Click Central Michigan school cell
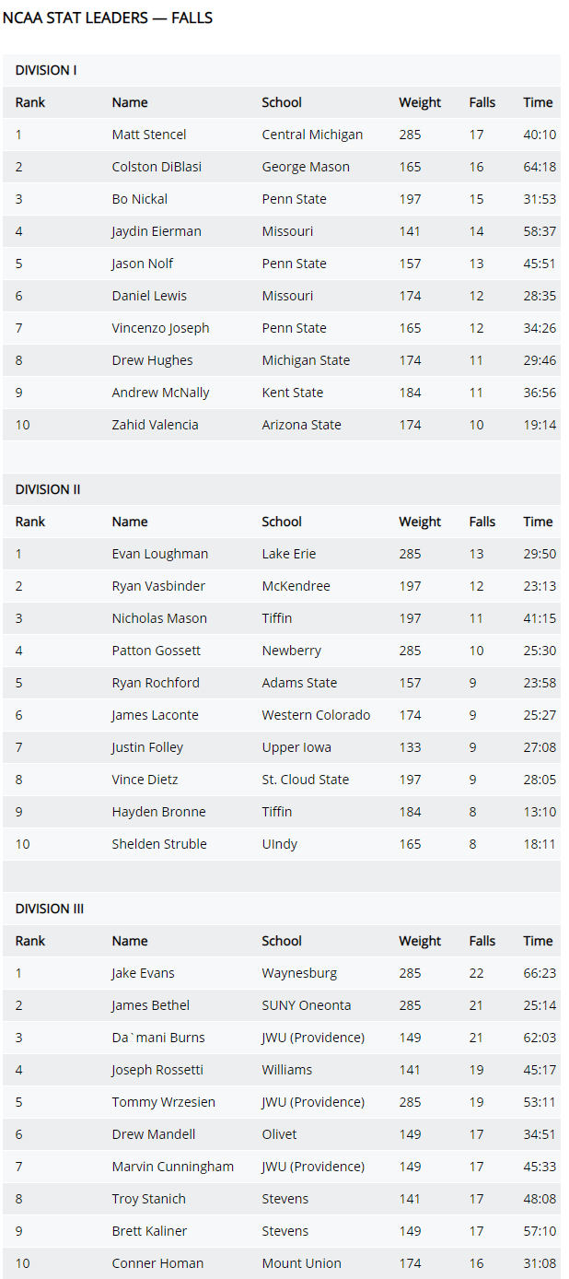The height and width of the screenshot is (1279, 569). point(312,135)
